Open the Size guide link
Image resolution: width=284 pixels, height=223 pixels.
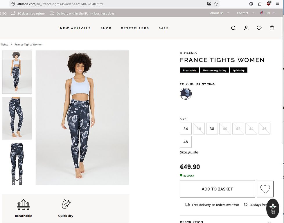189,152
